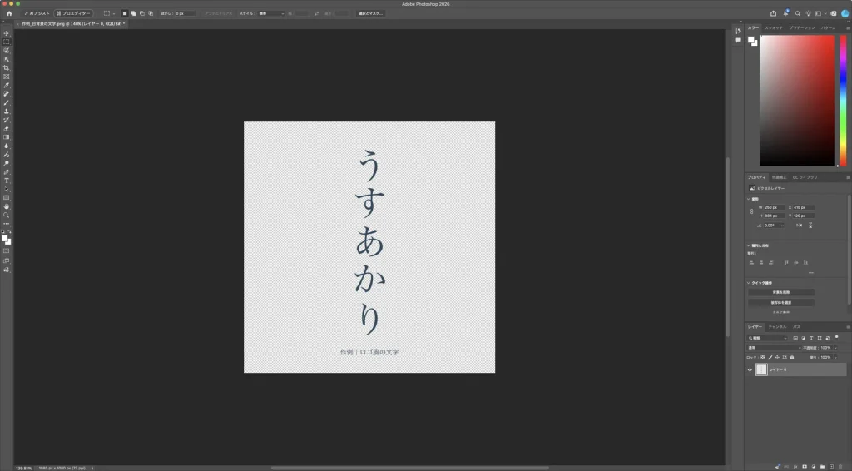Select the Rectangle shape tool
Image resolution: width=852 pixels, height=471 pixels.
[7, 198]
